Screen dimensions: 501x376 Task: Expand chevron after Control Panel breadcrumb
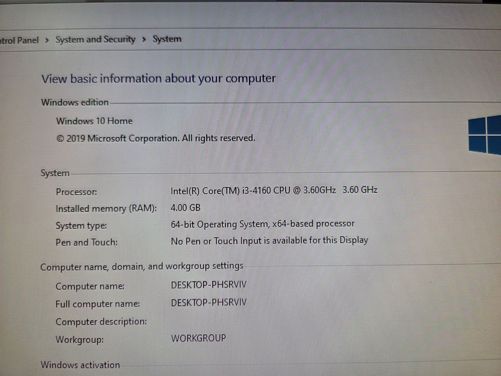click(x=47, y=40)
